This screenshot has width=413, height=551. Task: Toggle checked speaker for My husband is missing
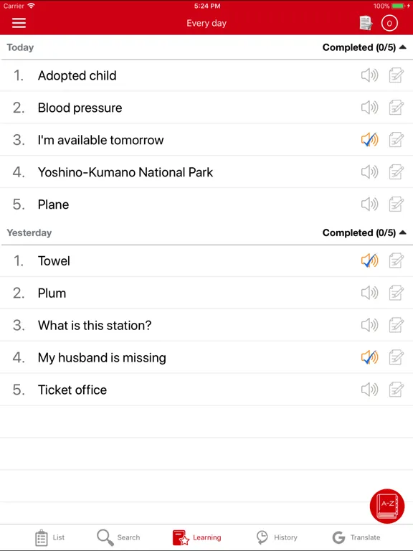tap(369, 357)
